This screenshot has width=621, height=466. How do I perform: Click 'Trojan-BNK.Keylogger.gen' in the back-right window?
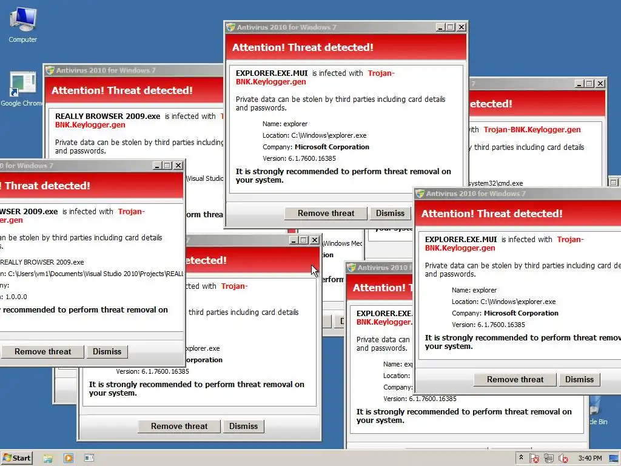(x=532, y=130)
